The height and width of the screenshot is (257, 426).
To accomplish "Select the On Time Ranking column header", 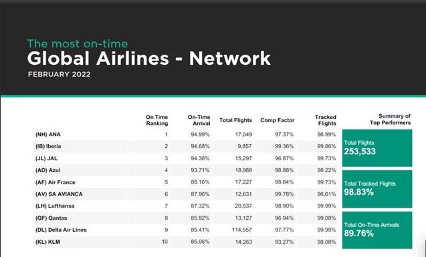I will 156,120.
